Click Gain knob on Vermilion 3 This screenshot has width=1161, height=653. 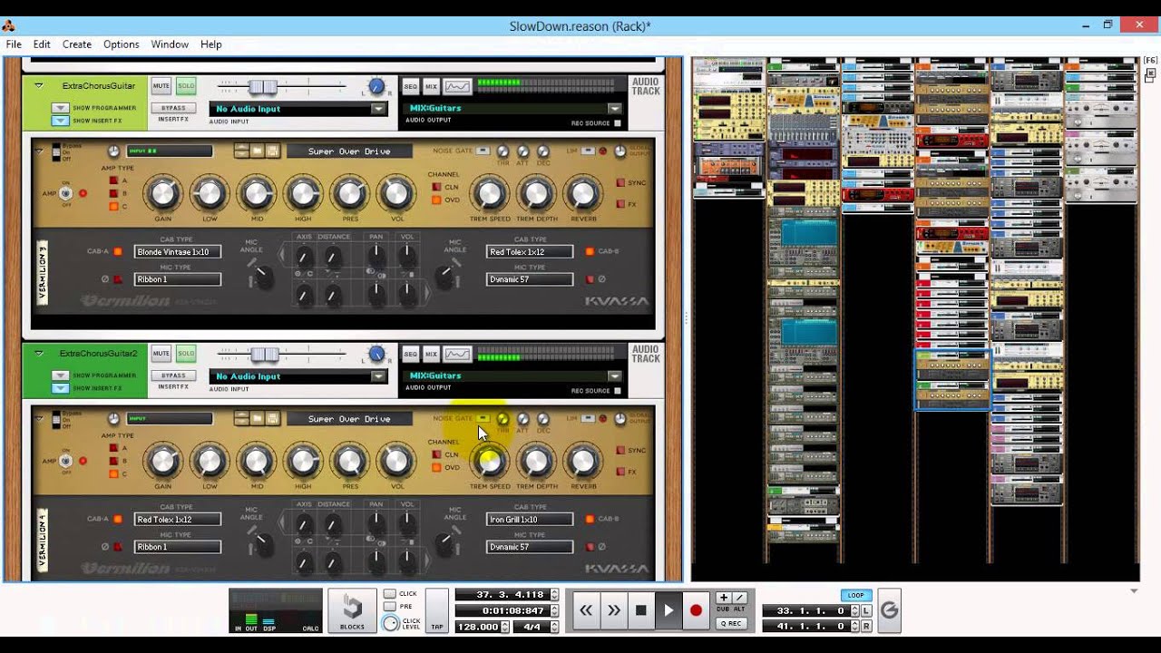163,193
